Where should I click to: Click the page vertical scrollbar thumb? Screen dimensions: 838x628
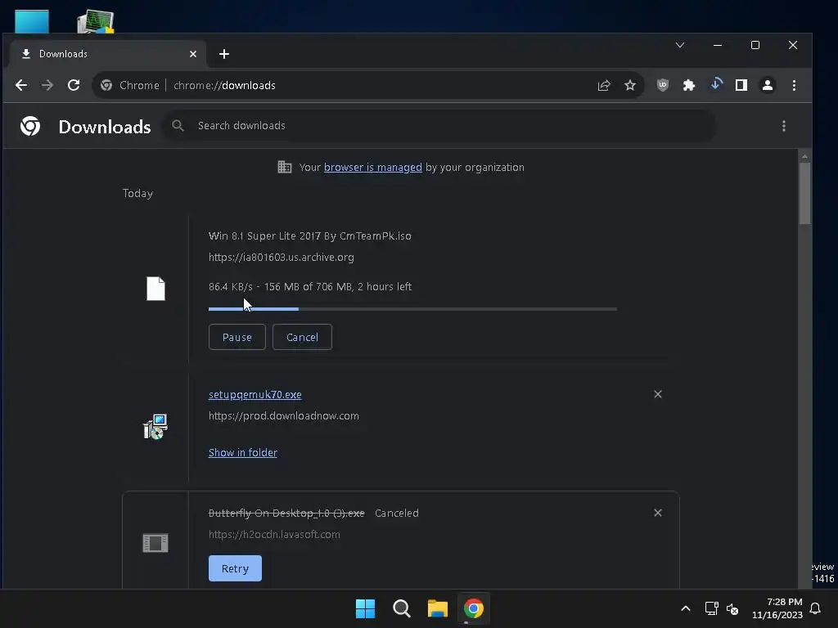(804, 194)
